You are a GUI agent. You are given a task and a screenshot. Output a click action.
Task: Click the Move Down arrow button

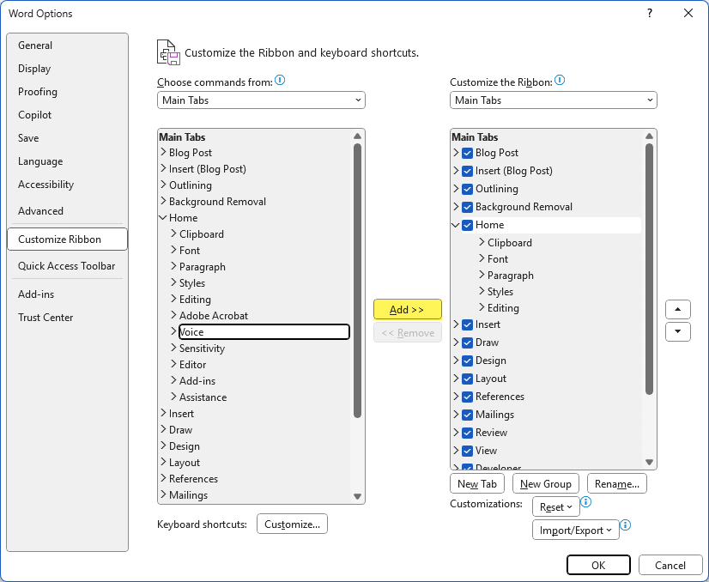677,331
